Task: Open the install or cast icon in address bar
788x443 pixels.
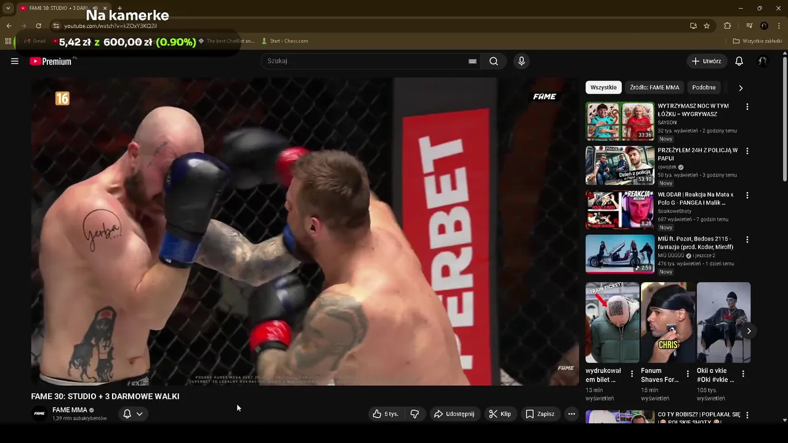Action: click(693, 26)
